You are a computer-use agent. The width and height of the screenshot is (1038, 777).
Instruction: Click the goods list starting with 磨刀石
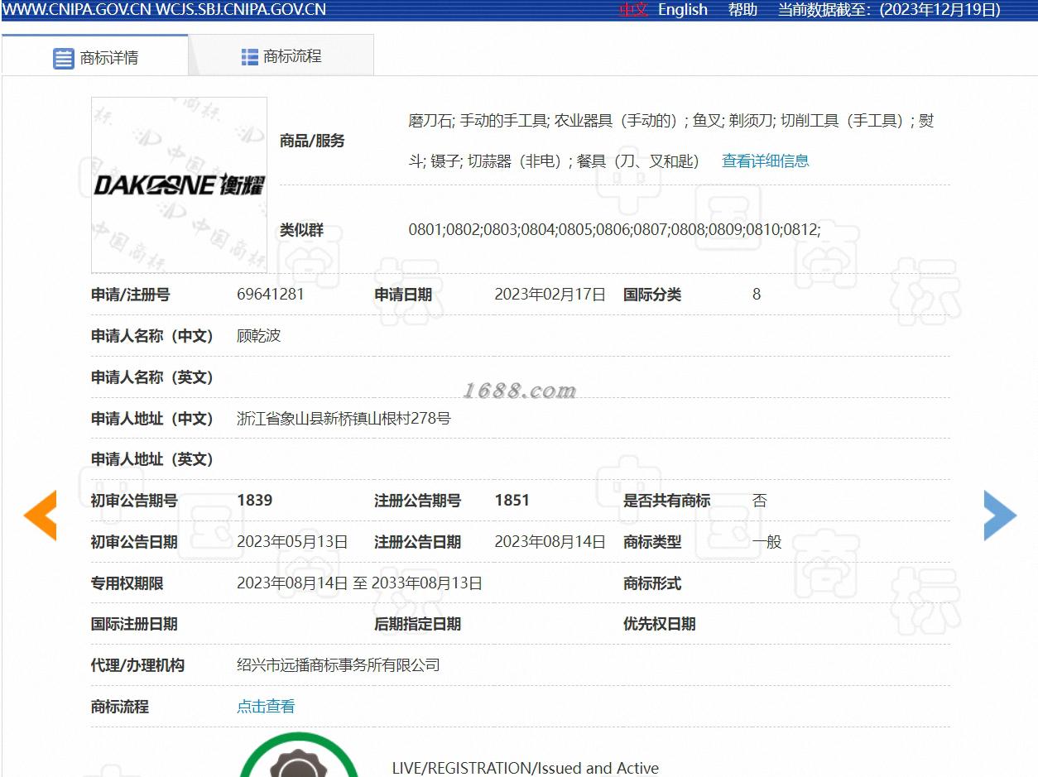(x=670, y=141)
